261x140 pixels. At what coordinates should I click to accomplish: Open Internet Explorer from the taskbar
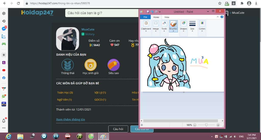point(8,136)
